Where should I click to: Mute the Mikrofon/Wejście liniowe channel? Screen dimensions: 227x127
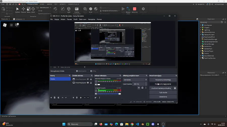click(x=96, y=85)
